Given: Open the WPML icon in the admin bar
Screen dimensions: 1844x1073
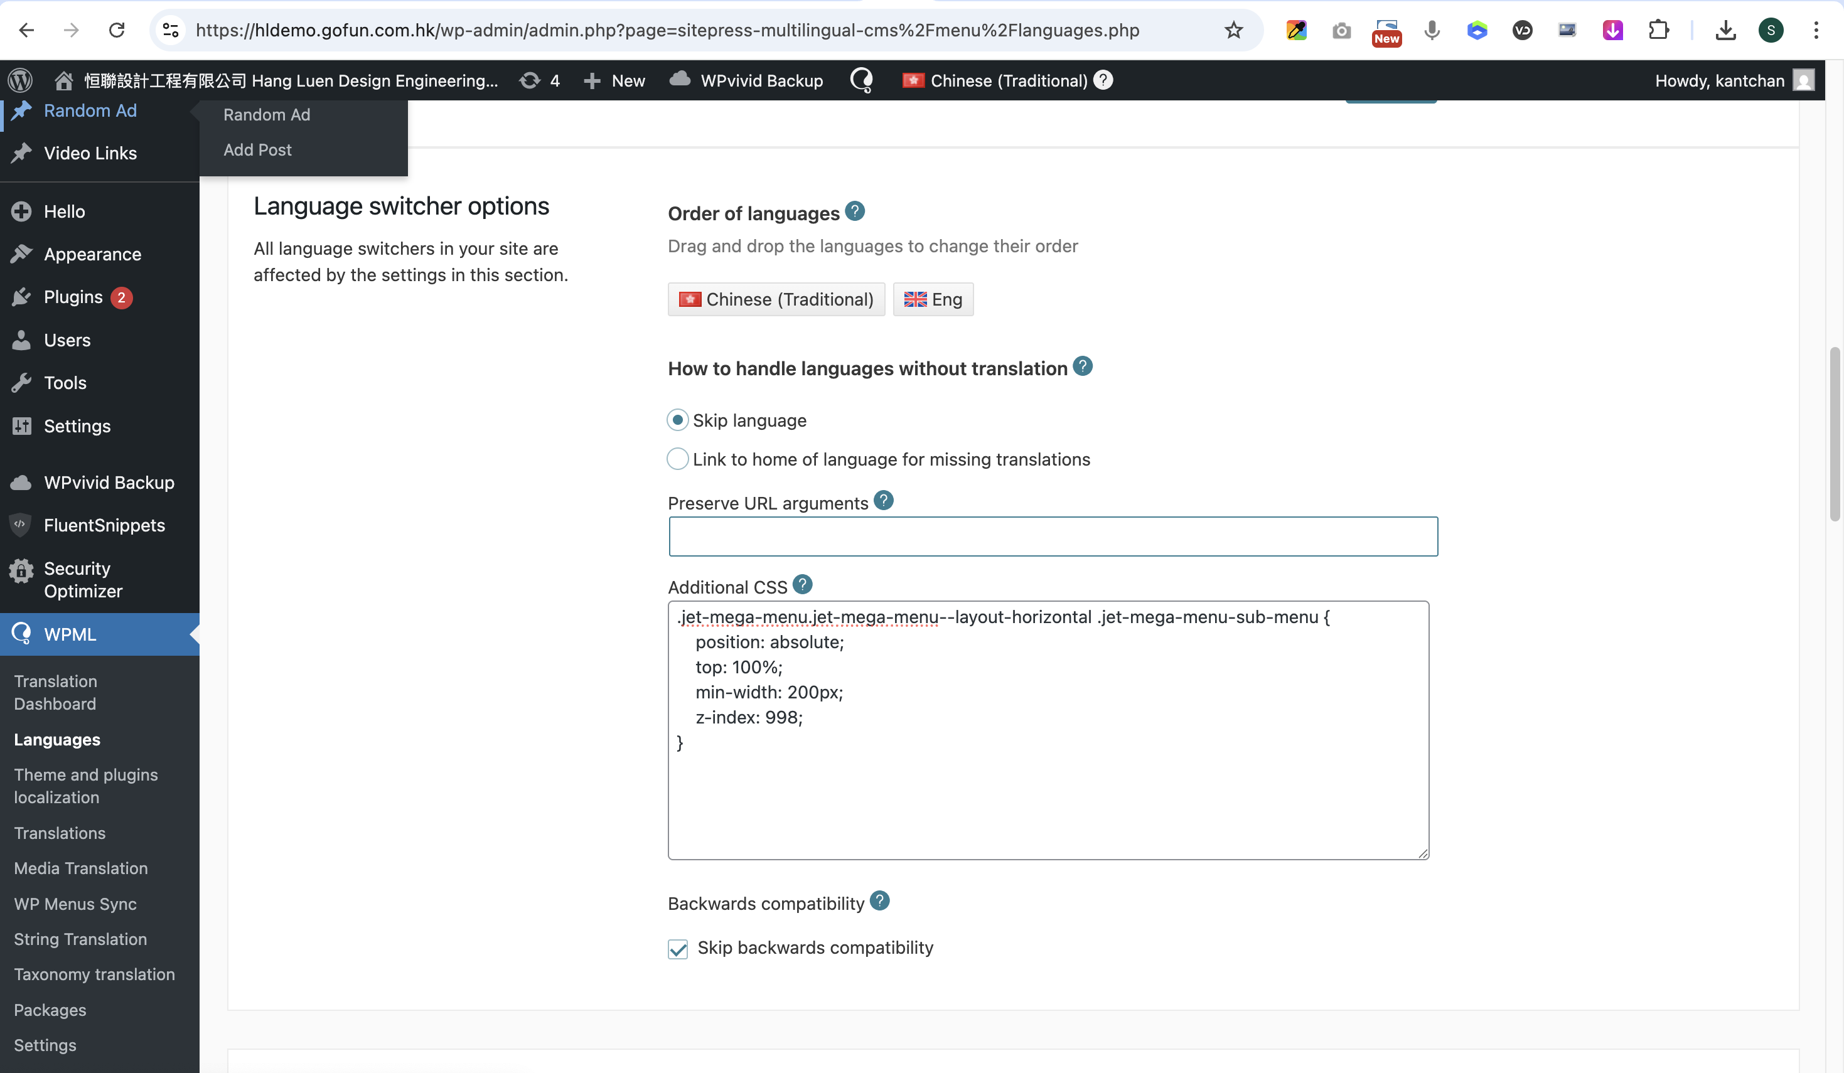Looking at the screenshot, I should coord(861,80).
